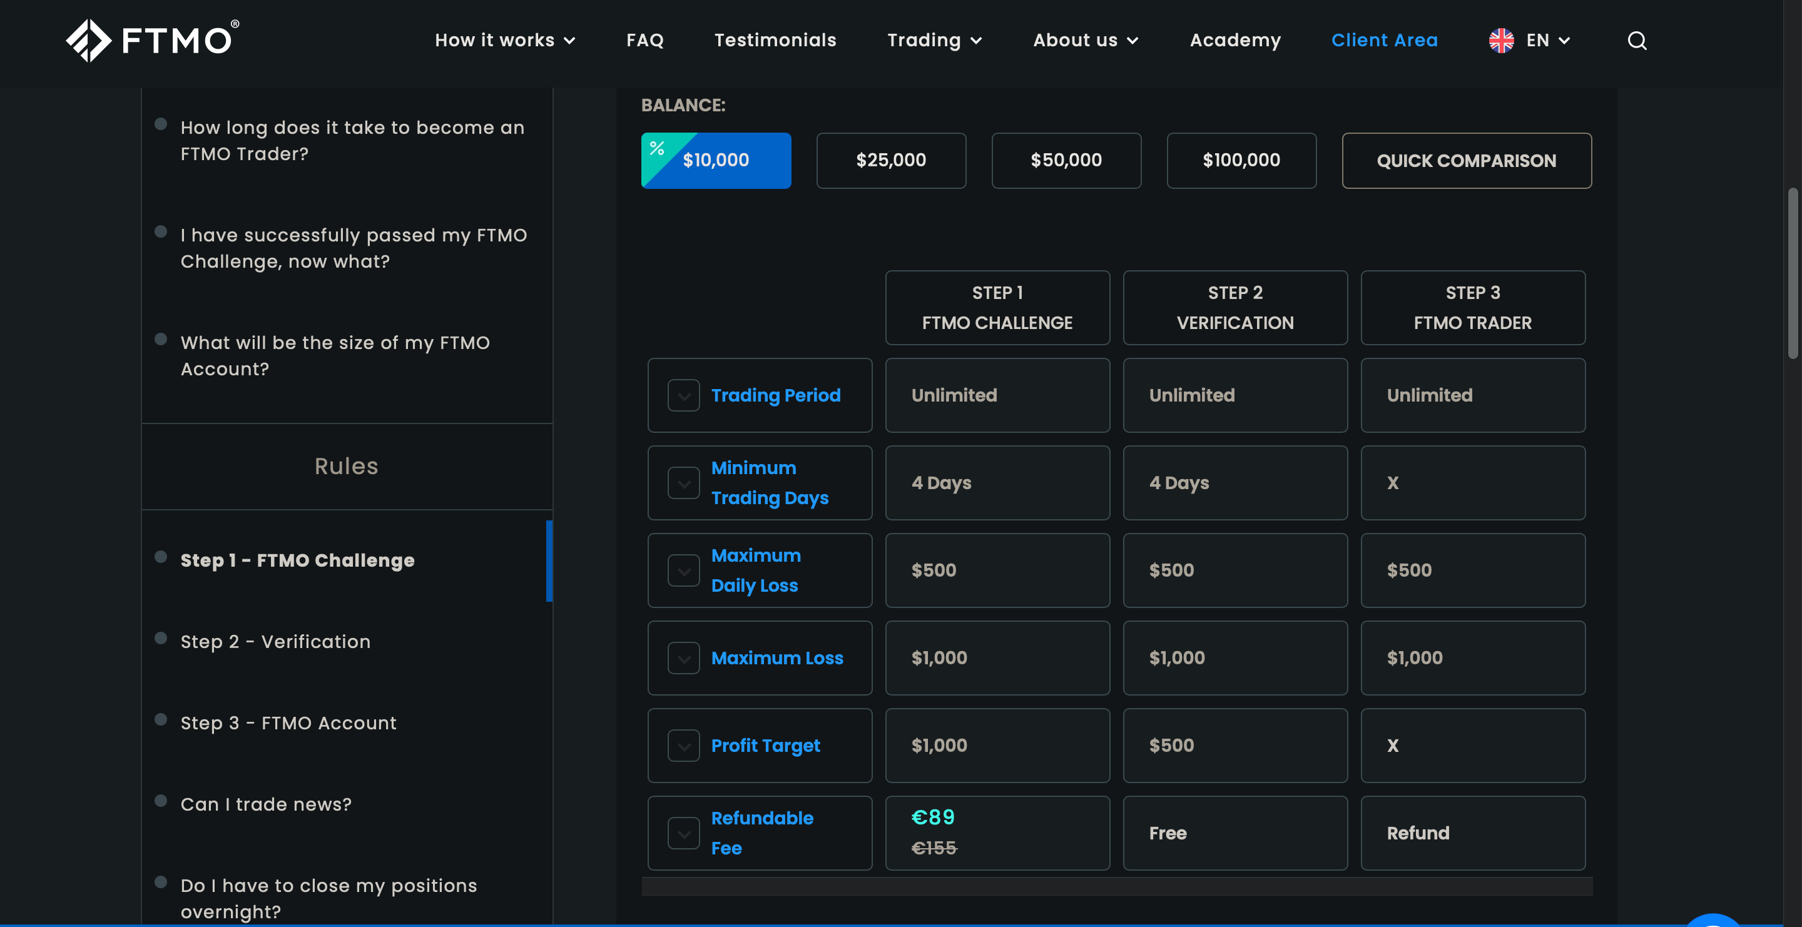The height and width of the screenshot is (927, 1802).
Task: Open 'I have successfully passed my FTMO Challenge'
Action: (x=354, y=248)
